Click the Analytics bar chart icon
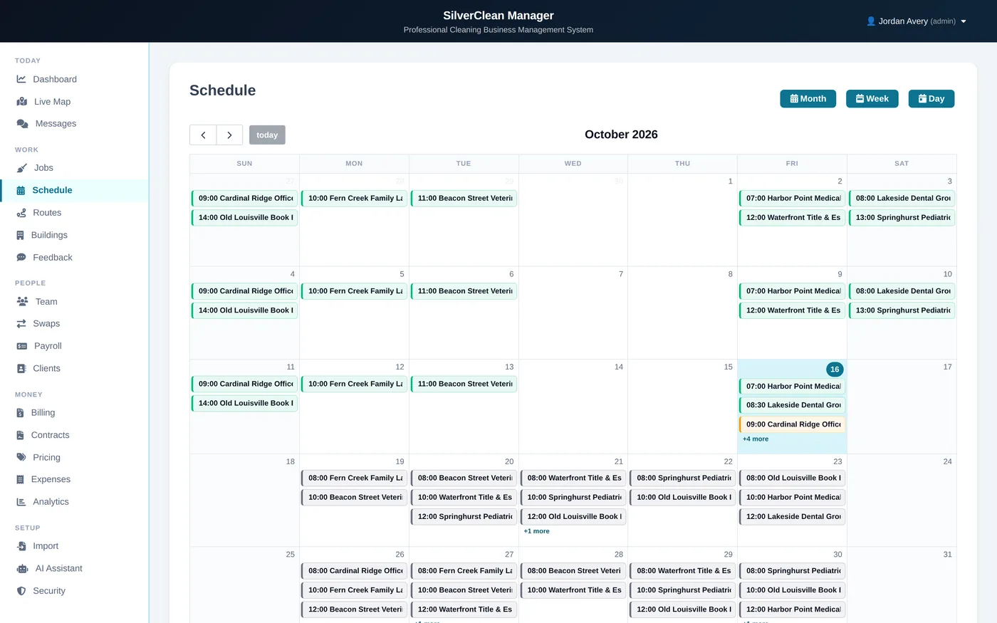This screenshot has height=623, width=997. click(x=21, y=502)
